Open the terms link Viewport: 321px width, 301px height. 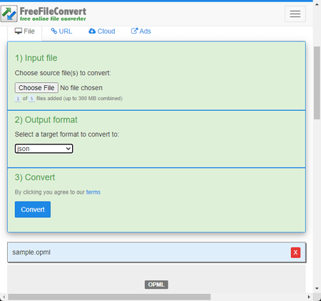coord(93,192)
